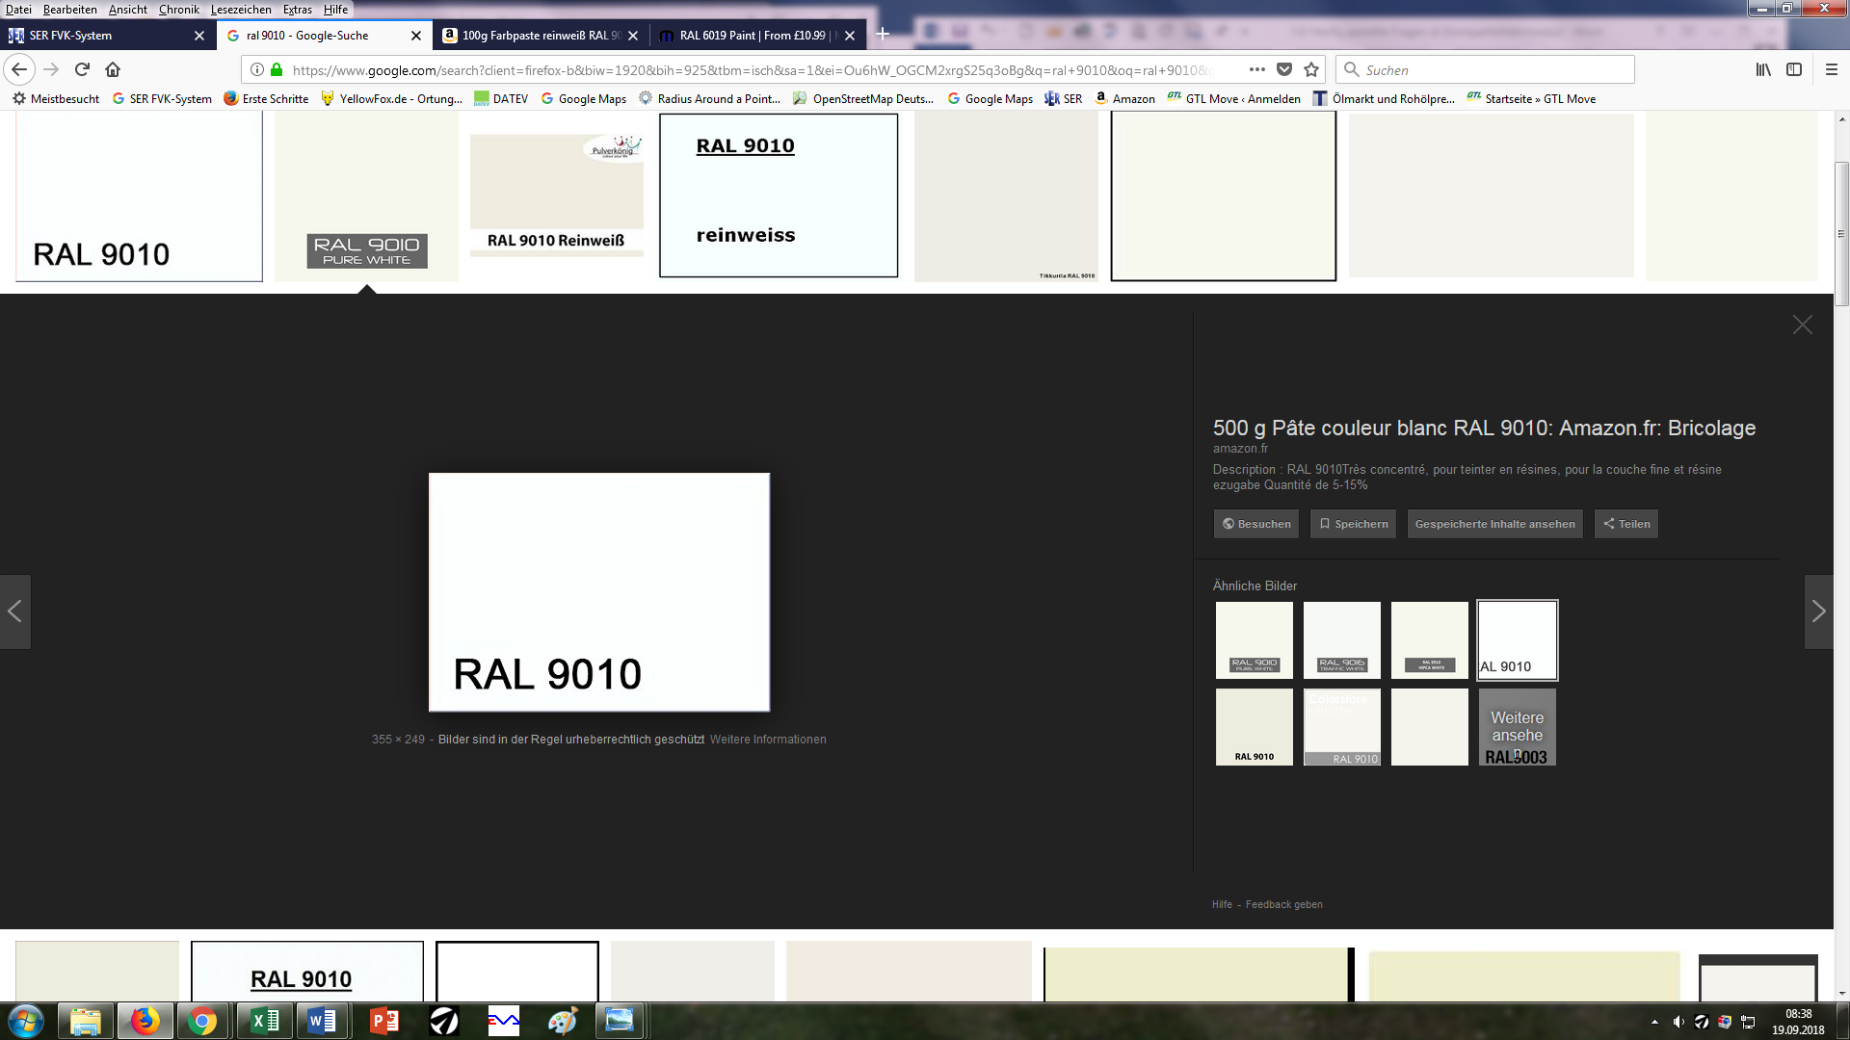Viewport: 1850px width, 1040px height.
Task: Toggle the sidebar view icon
Action: click(1794, 69)
